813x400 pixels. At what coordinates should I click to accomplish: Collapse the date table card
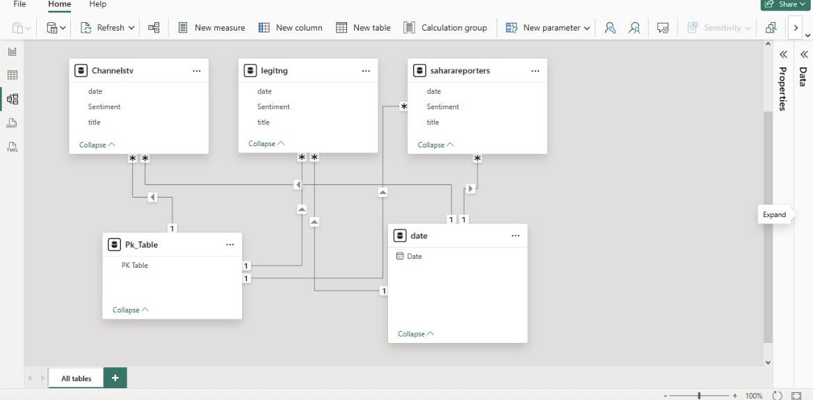click(x=416, y=334)
